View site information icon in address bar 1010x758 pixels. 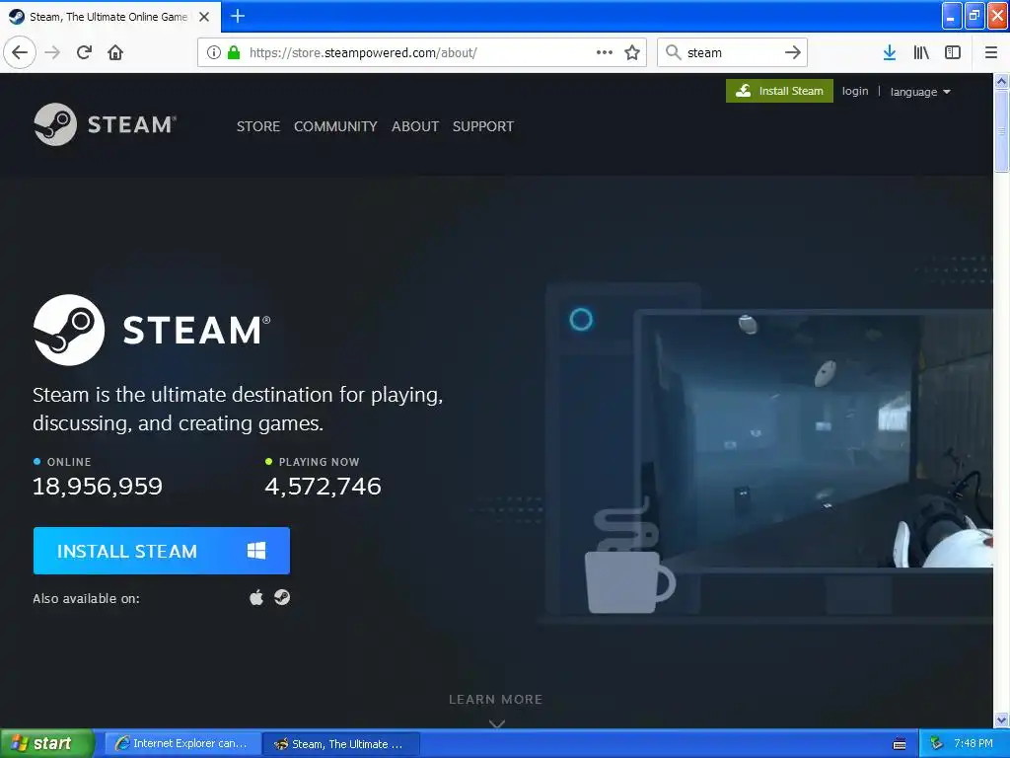(x=214, y=52)
